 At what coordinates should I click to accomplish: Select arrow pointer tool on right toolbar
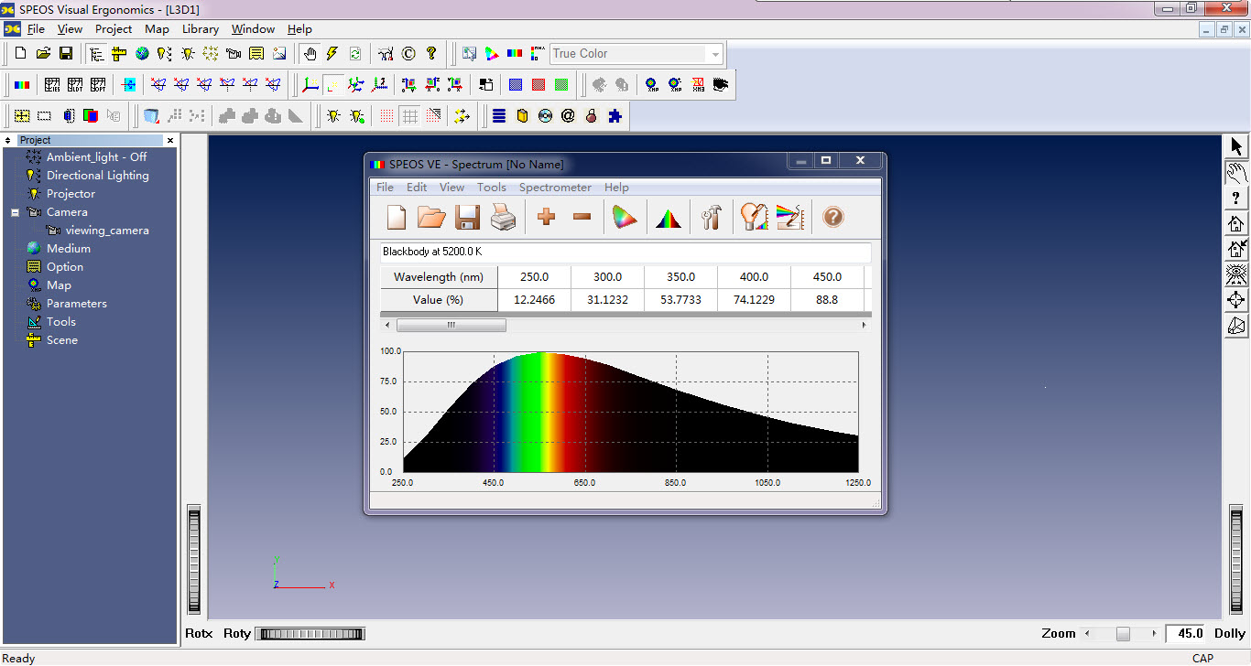pos(1236,146)
